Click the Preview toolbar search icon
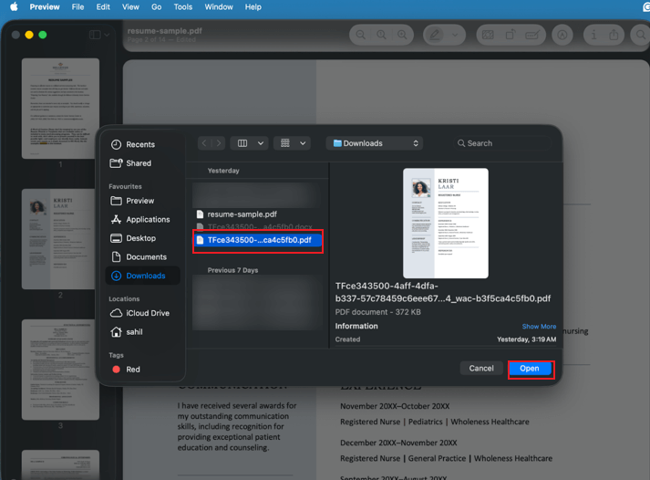This screenshot has height=480, width=650. 641,35
